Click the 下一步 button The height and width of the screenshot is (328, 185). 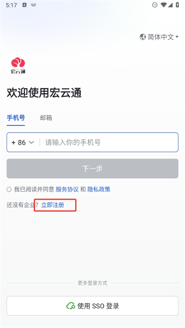pyautogui.click(x=92, y=169)
